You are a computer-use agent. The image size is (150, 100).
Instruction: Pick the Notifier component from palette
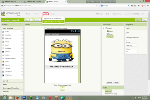[3, 55]
